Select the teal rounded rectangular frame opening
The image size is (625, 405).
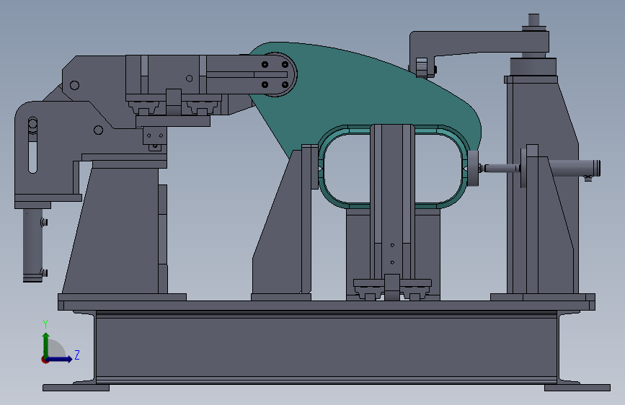pyautogui.click(x=393, y=166)
